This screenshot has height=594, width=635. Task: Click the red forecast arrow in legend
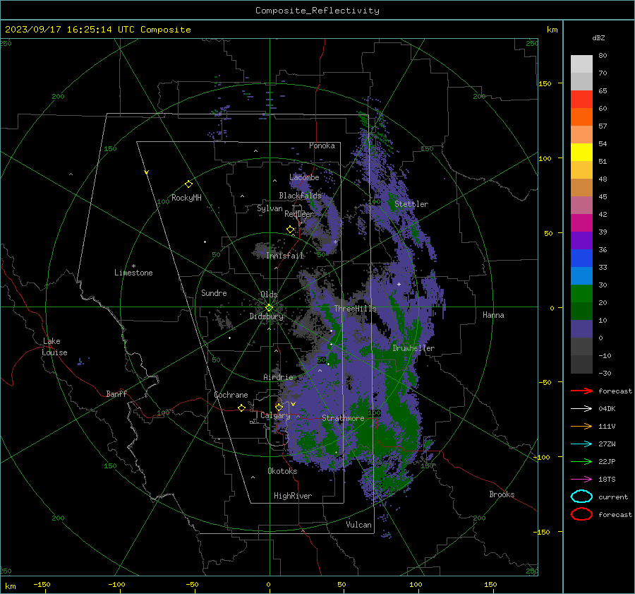click(581, 391)
